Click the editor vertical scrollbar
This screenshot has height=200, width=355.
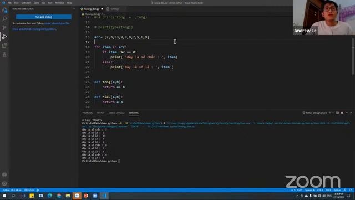click(353, 57)
